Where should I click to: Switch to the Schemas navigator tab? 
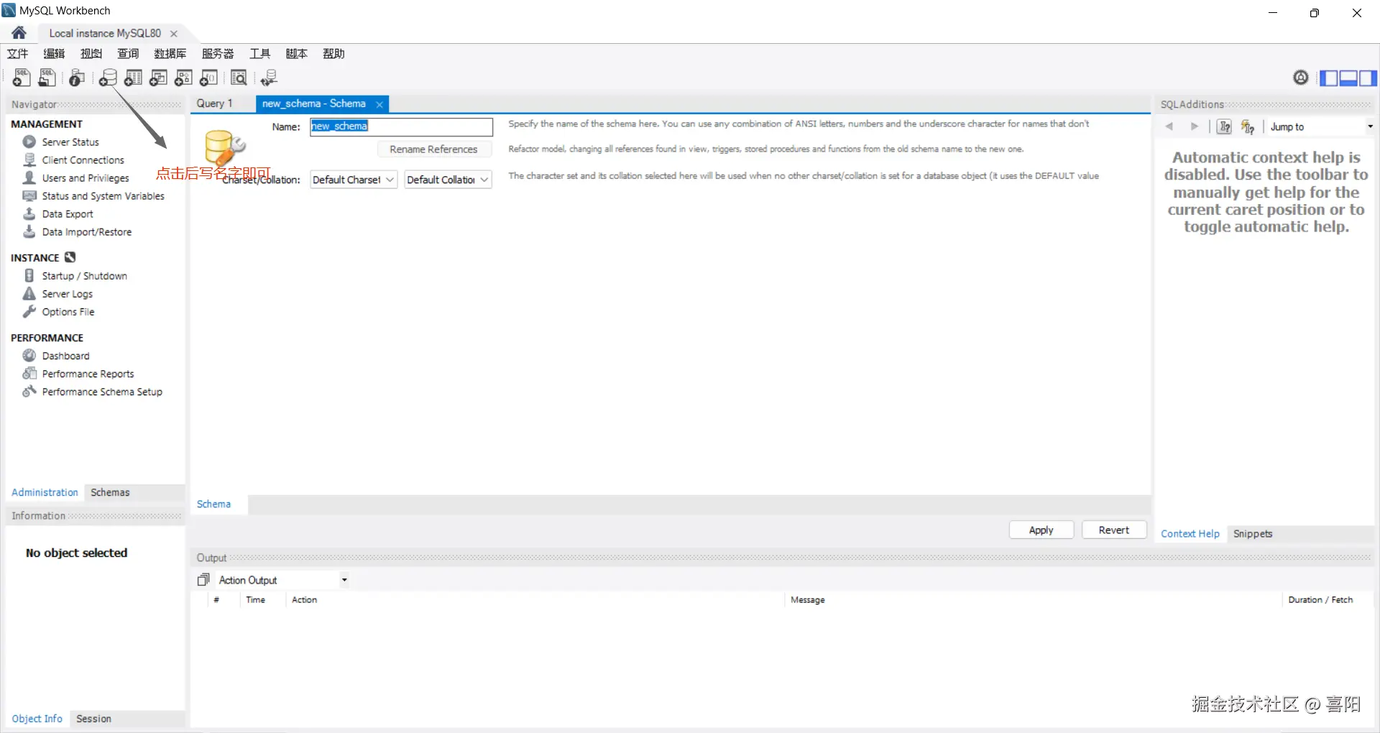[110, 492]
